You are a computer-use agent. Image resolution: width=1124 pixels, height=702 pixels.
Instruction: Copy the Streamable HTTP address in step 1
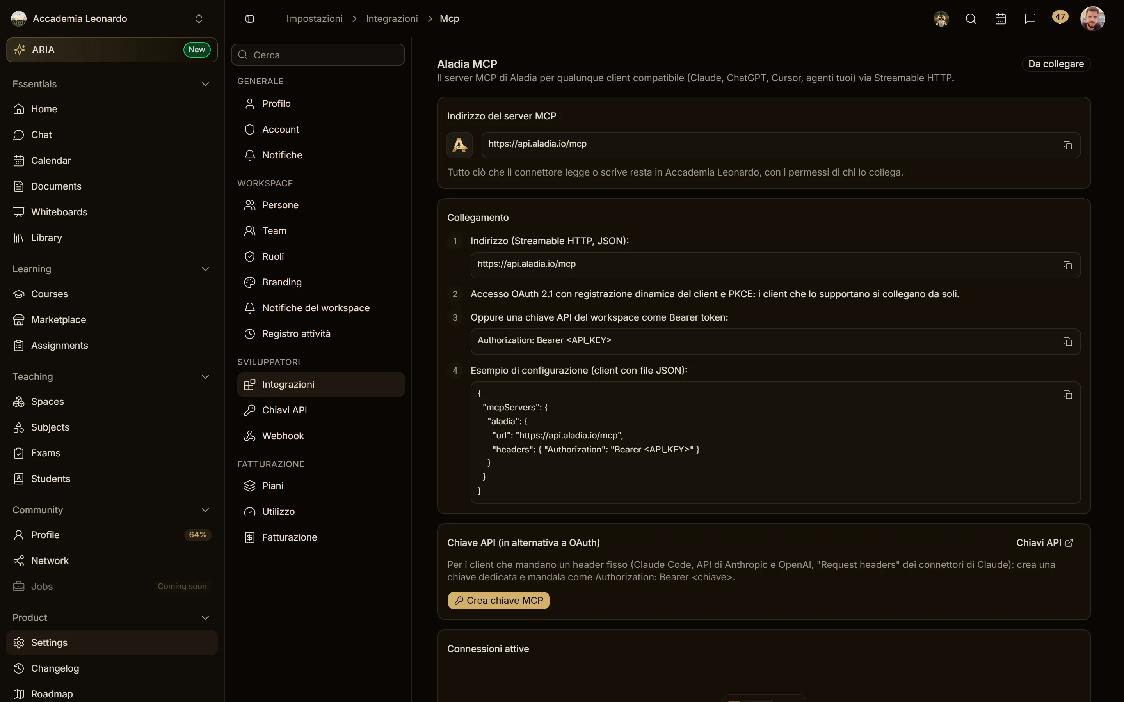tap(1067, 265)
